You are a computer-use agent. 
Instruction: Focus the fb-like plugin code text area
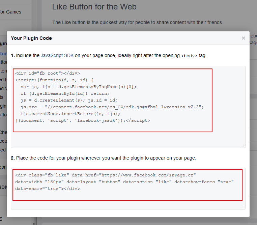[x=128, y=202]
